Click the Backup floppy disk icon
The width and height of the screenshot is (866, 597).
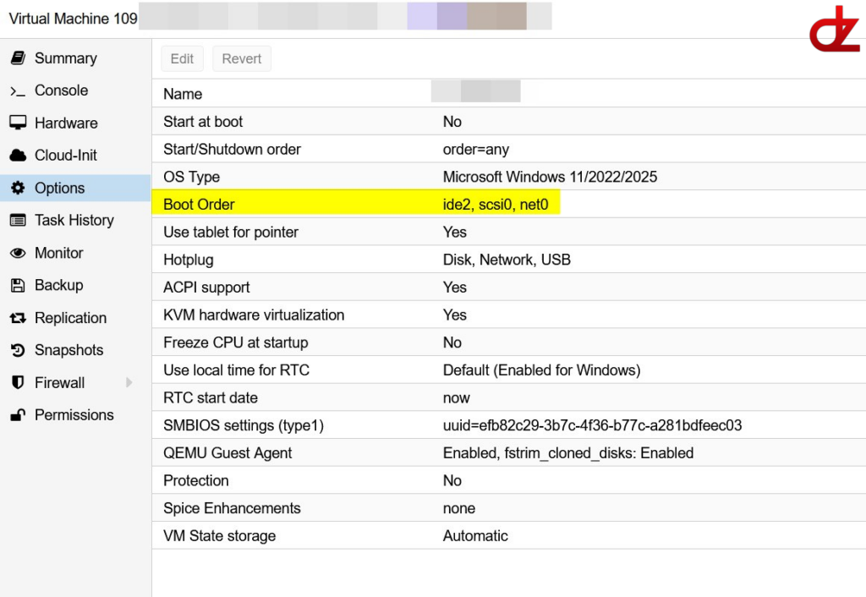tap(18, 286)
